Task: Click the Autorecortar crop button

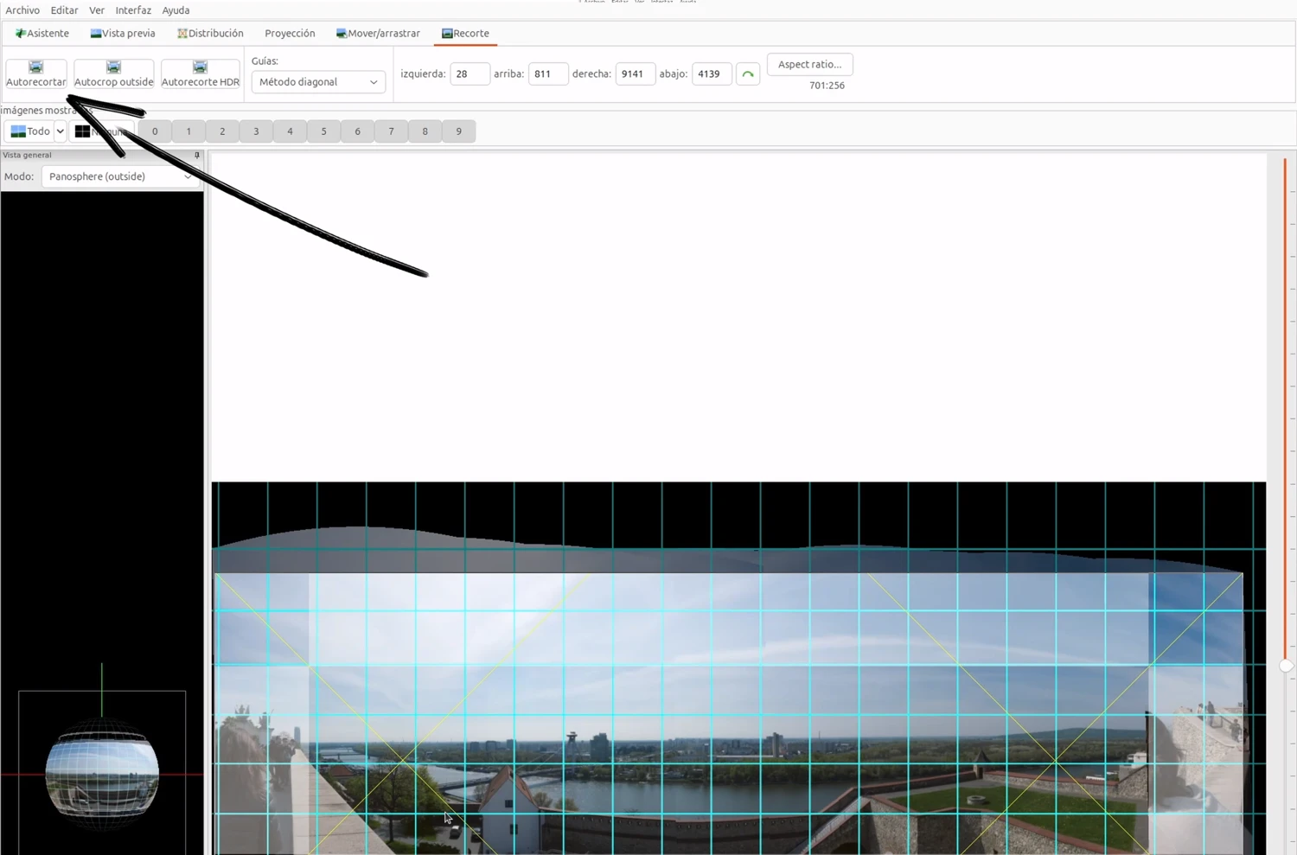Action: click(x=35, y=73)
